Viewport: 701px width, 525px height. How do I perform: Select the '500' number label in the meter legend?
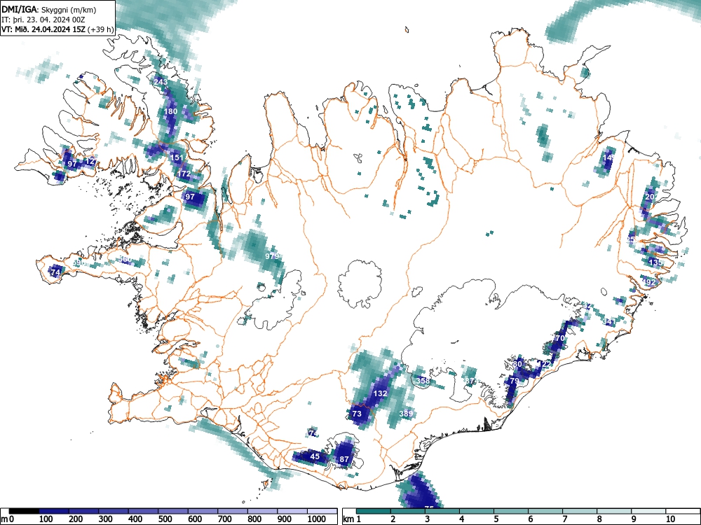[x=165, y=519]
